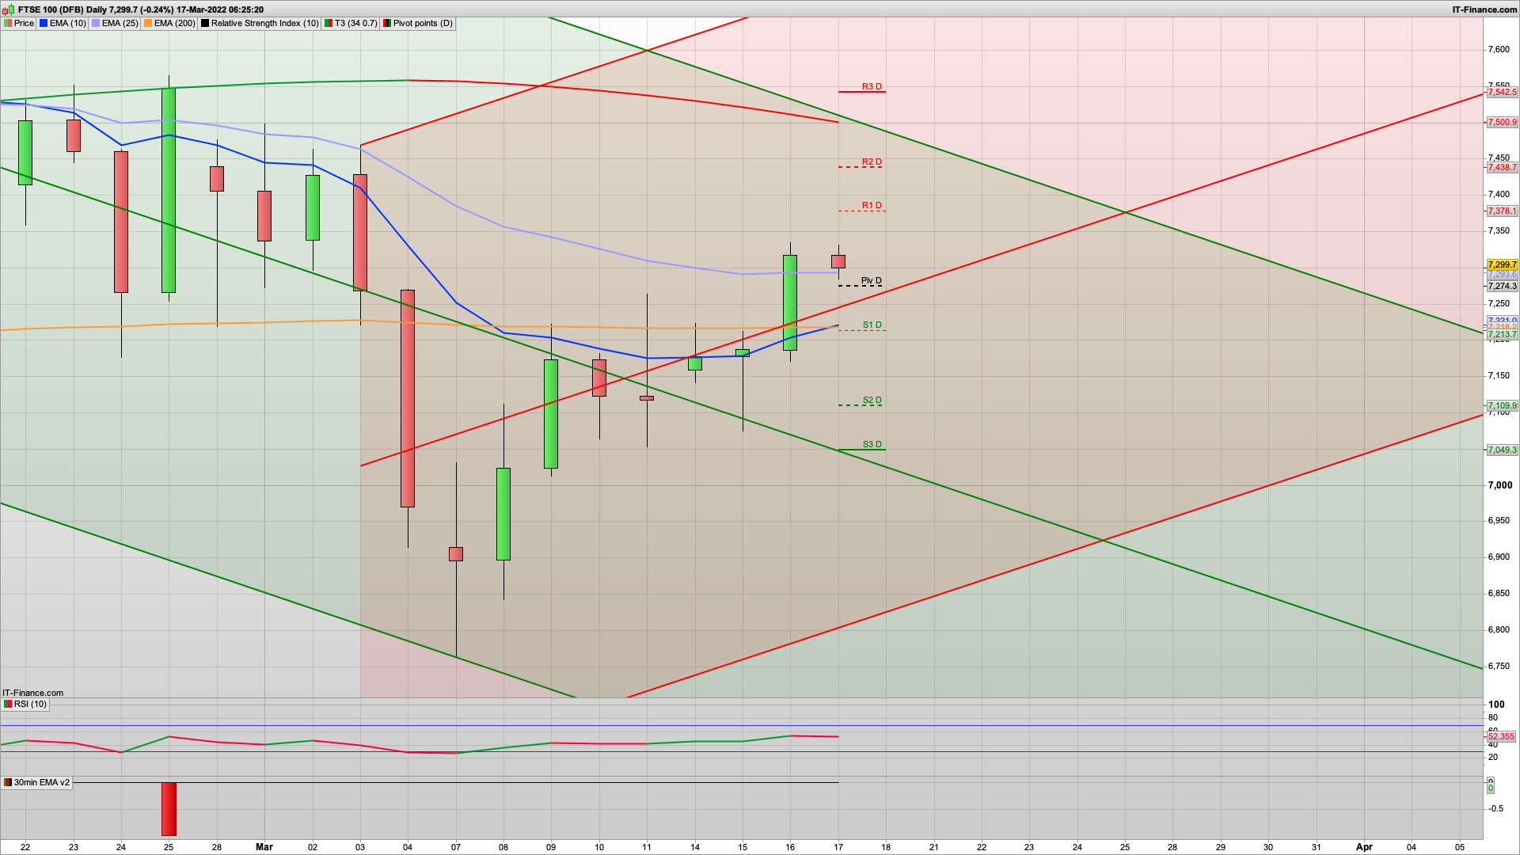Click the 25 February green candlestick
The height and width of the screenshot is (855, 1520).
coord(169,190)
